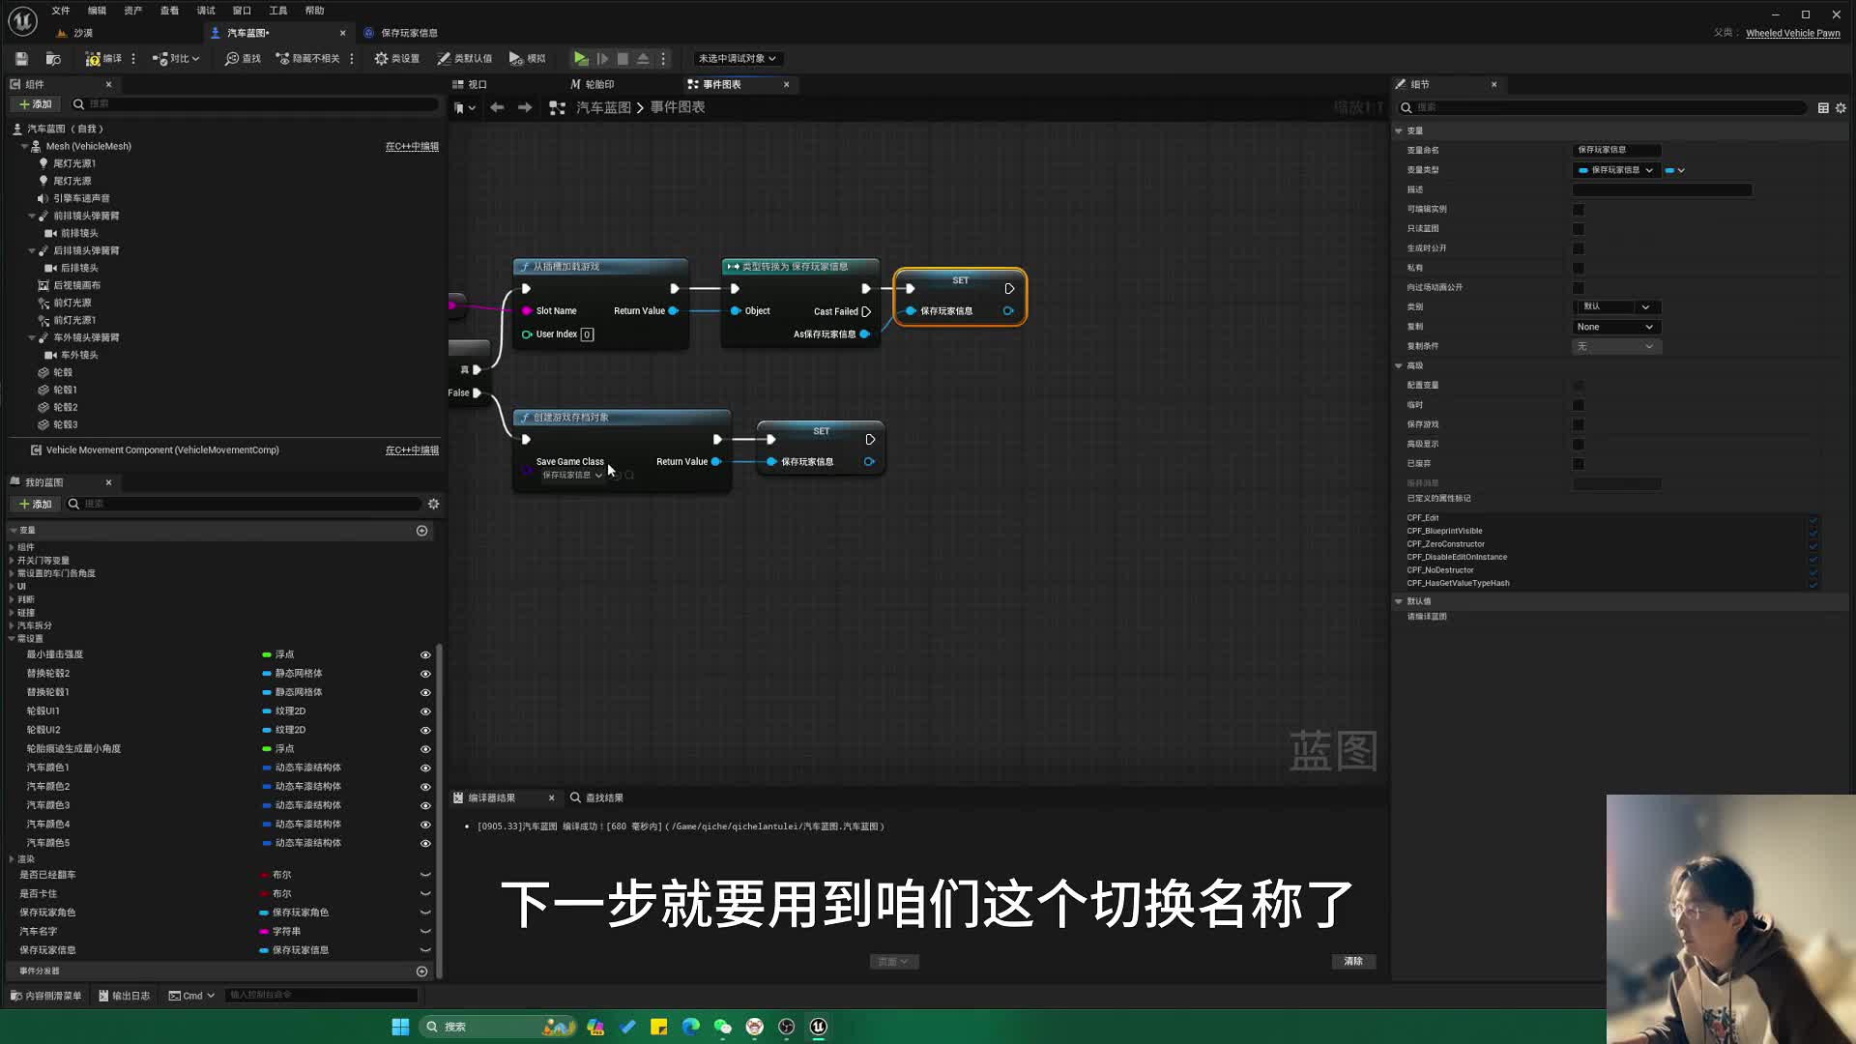Select 尾灯光源1 component in tree
This screenshot has width=1856, height=1044.
(74, 164)
